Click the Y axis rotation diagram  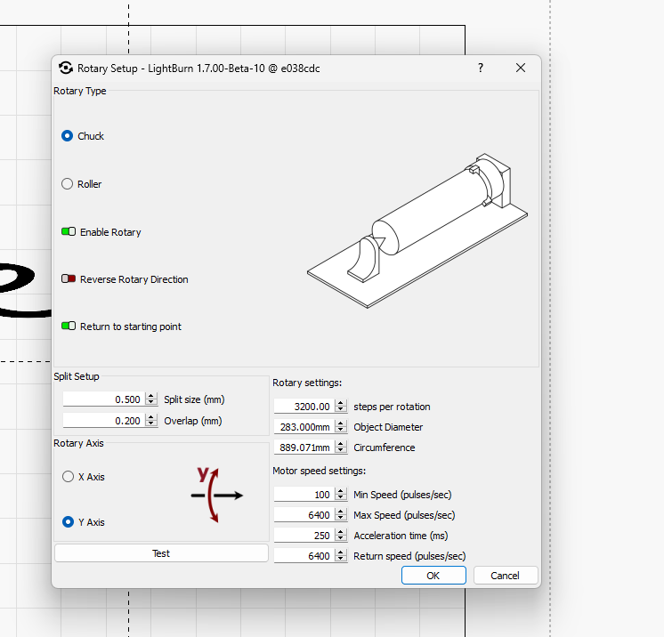(217, 495)
